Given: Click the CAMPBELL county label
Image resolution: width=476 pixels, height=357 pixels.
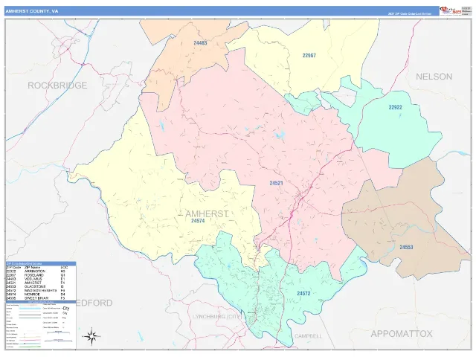Looking at the screenshot, I should pyautogui.click(x=308, y=336).
